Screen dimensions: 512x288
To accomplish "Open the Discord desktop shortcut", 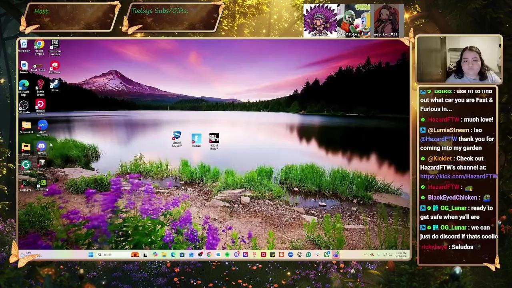I will [42, 148].
